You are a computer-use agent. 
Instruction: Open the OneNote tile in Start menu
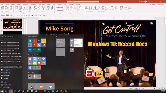point(44,45)
